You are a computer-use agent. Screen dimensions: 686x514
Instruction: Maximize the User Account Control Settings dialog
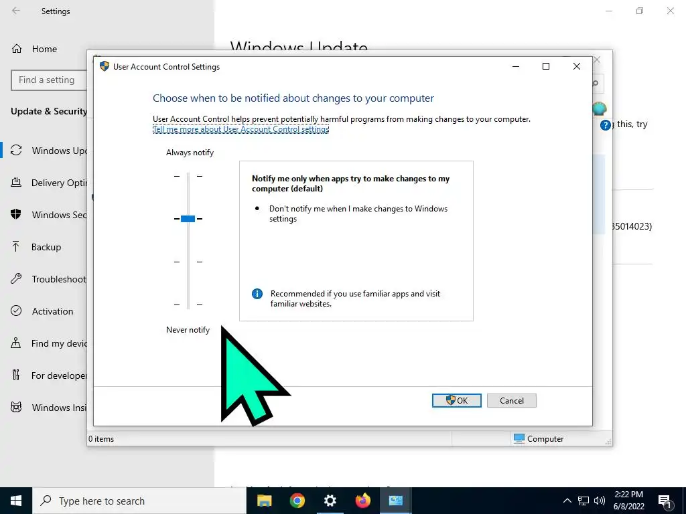[x=546, y=66]
